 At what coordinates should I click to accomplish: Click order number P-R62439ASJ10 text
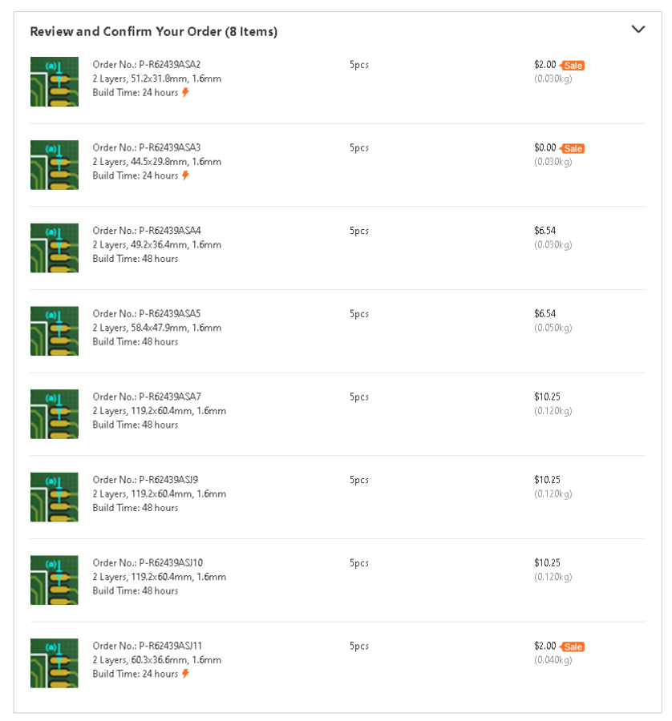[148, 563]
